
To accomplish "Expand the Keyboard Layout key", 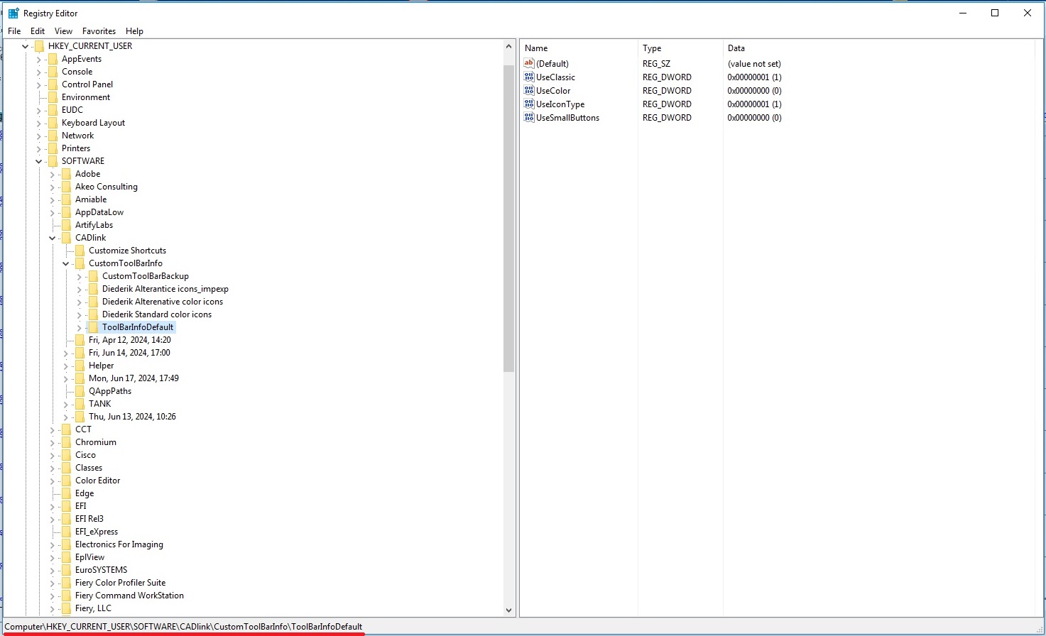I will pos(39,123).
